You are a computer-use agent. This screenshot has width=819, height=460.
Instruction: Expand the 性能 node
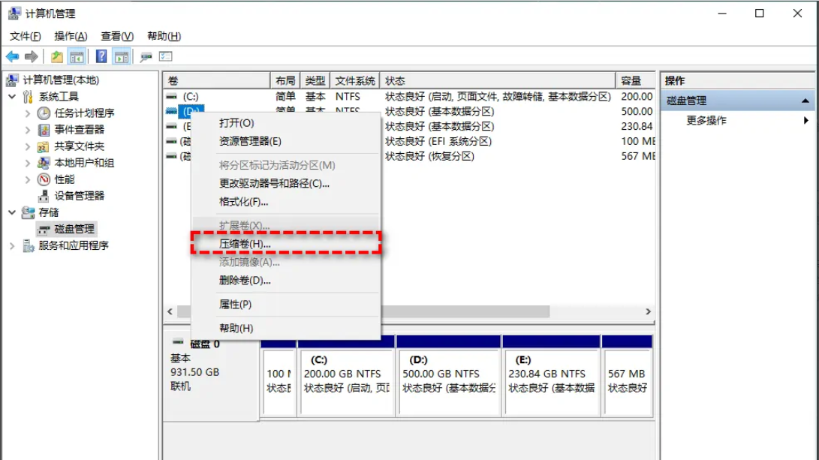[28, 179]
